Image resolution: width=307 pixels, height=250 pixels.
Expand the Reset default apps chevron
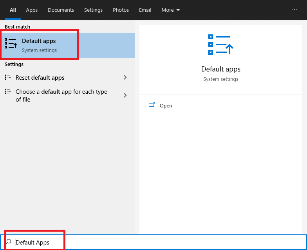click(125, 77)
